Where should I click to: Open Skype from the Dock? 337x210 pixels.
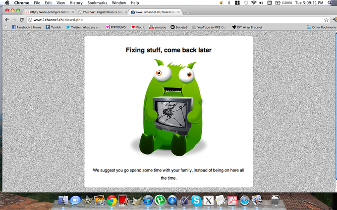[196, 201]
